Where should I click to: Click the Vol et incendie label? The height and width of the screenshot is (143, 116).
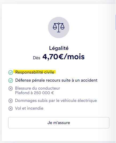[29, 108]
